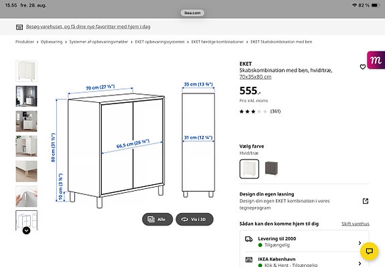Open Opbevaring breadcrumb item
The width and height of the screenshot is (385, 267).
(52, 42)
